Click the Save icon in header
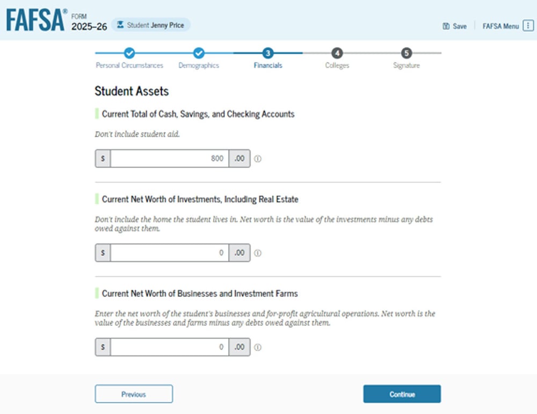The image size is (537, 414). pos(446,26)
